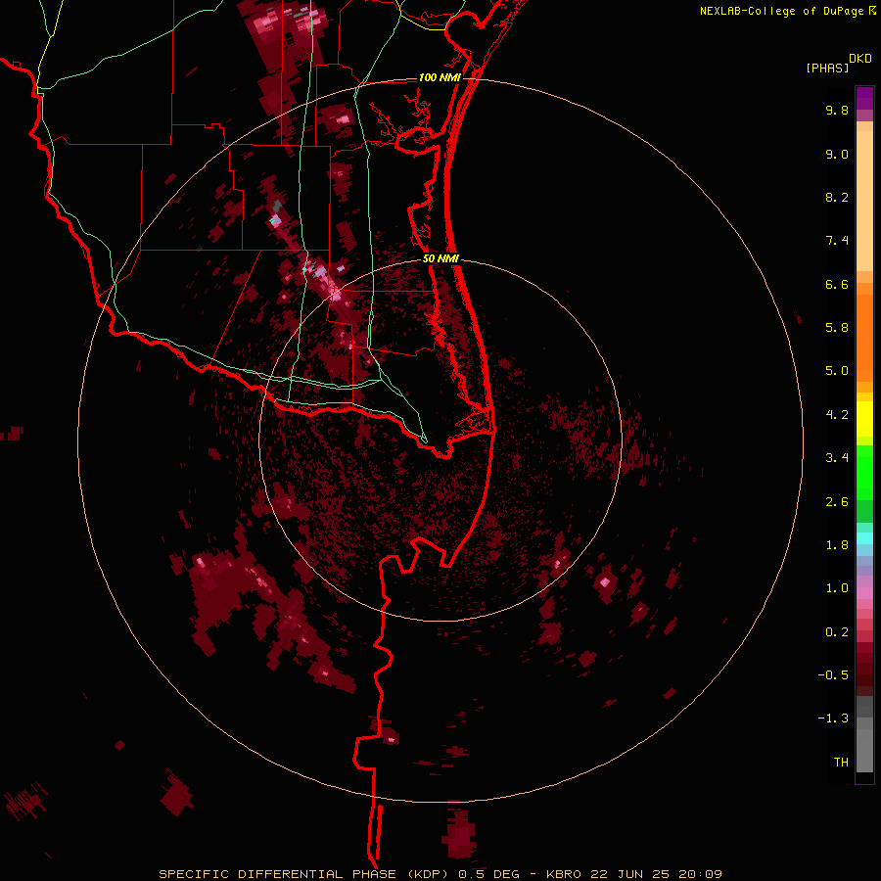This screenshot has width=881, height=881.
Task: Select the 1.8 value on the scale
Action: [837, 545]
